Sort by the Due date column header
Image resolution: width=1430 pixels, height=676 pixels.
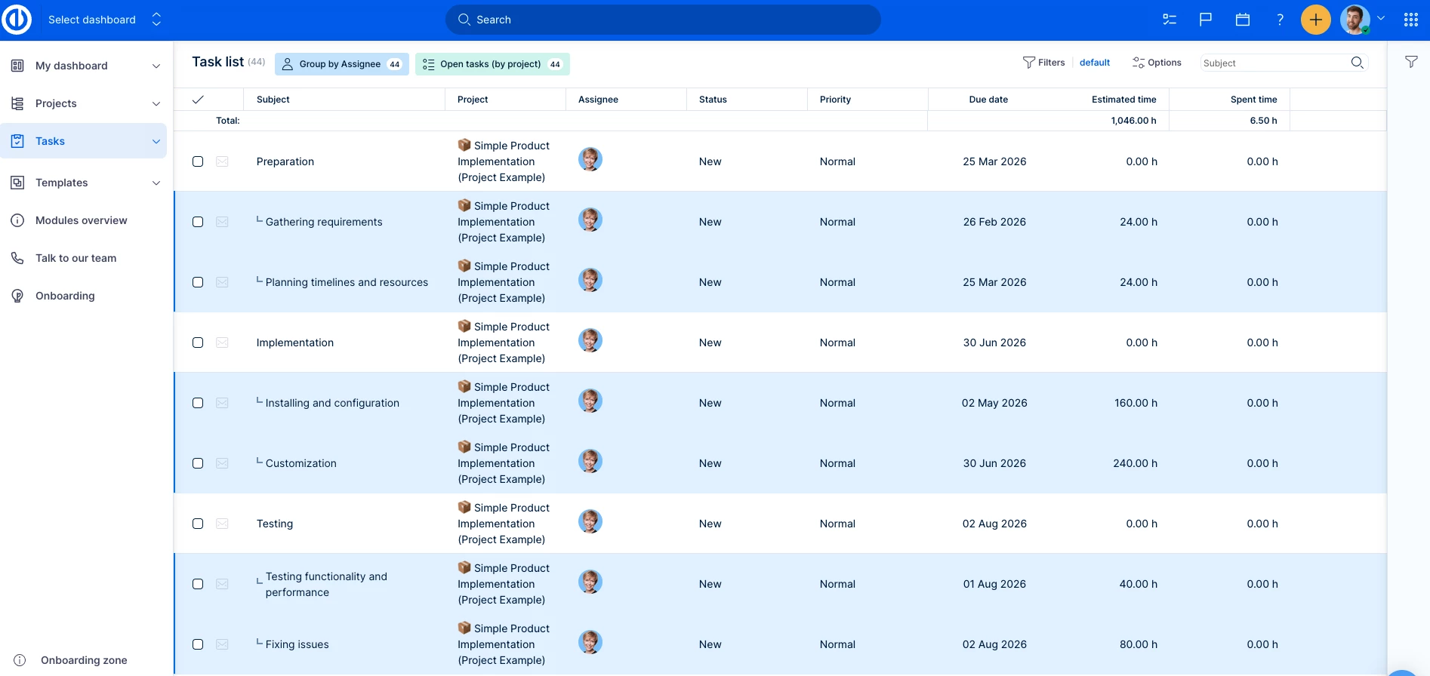pyautogui.click(x=988, y=100)
